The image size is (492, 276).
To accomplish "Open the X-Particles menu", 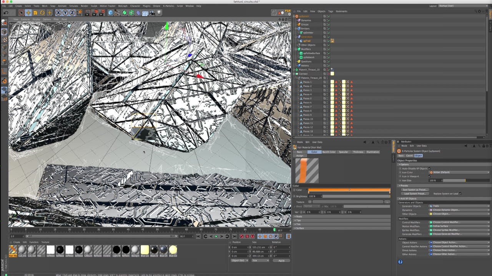I will pyautogui.click(x=168, y=6).
